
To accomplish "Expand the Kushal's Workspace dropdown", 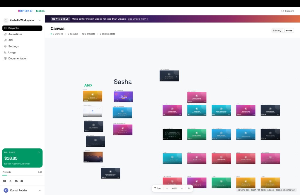I will click(x=40, y=20).
